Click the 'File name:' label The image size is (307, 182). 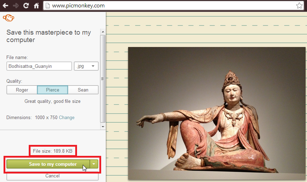click(x=17, y=58)
